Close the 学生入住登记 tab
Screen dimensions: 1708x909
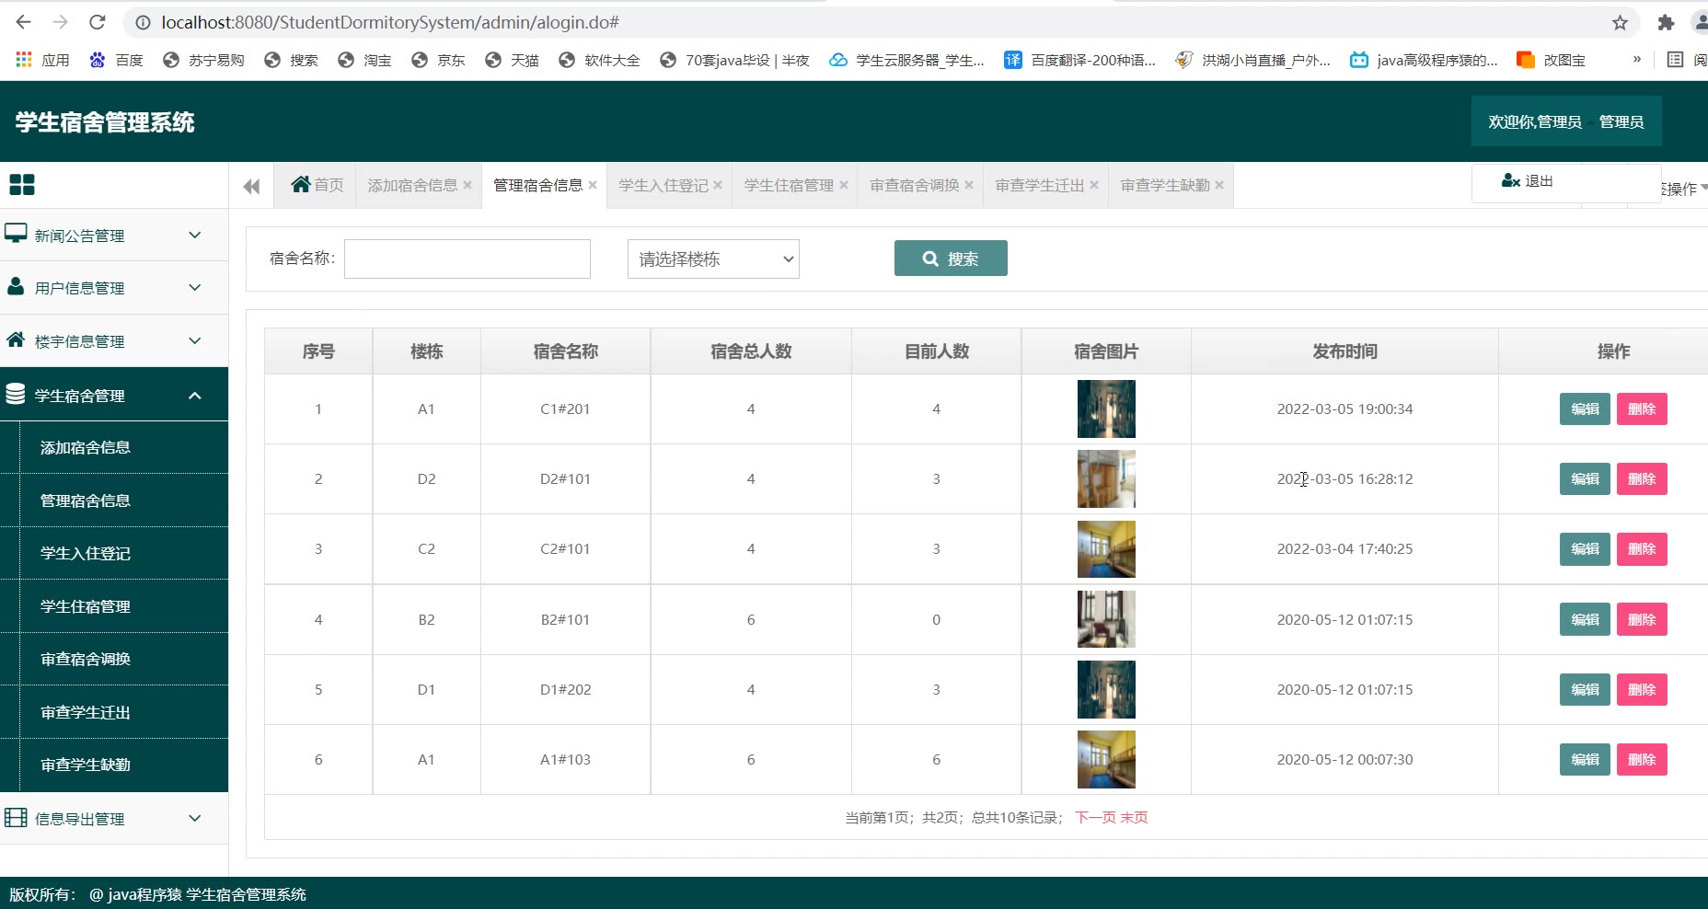718,185
